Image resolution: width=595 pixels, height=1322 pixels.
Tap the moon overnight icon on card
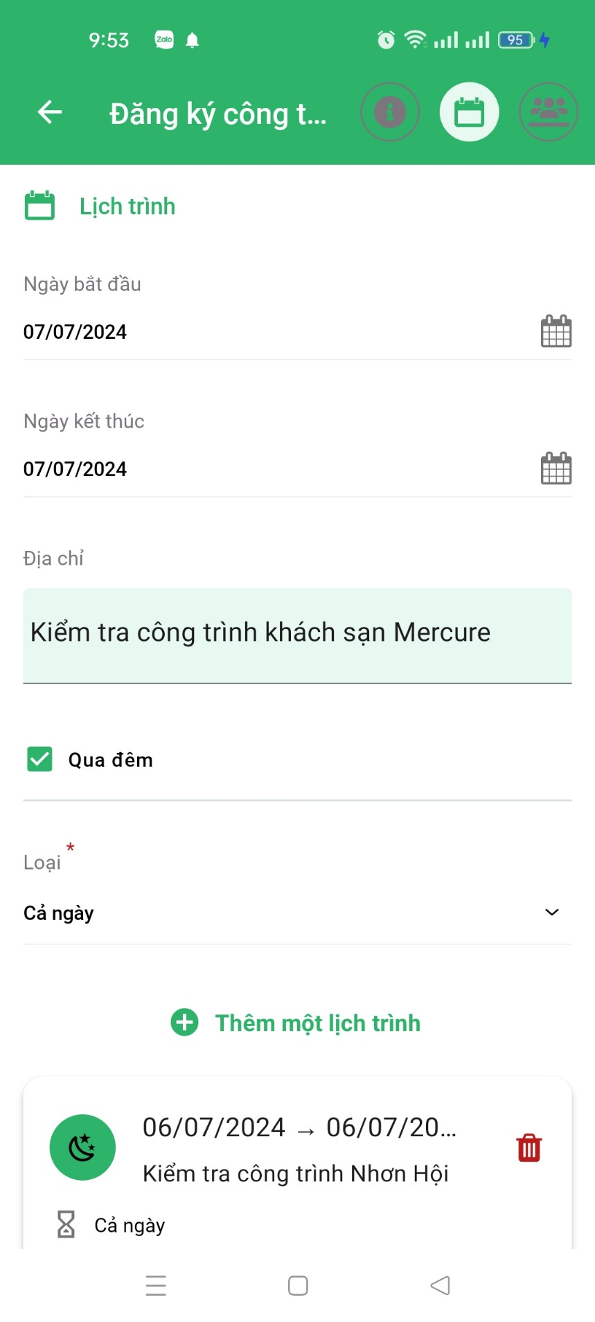(82, 1147)
